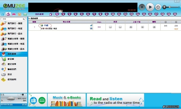
Task: Select favorite heart number 5
Action: click(82, 14)
